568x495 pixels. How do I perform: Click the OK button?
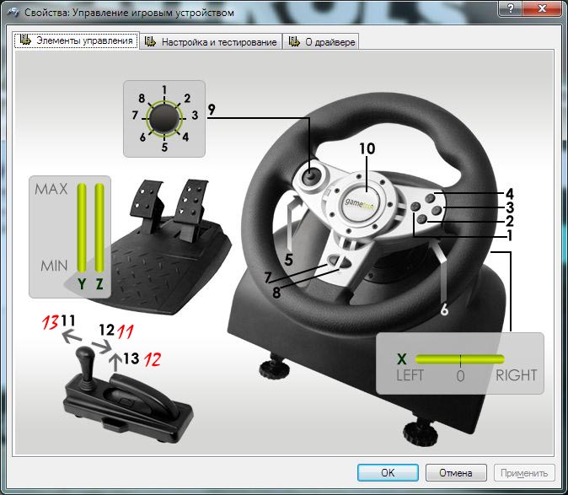coord(388,473)
